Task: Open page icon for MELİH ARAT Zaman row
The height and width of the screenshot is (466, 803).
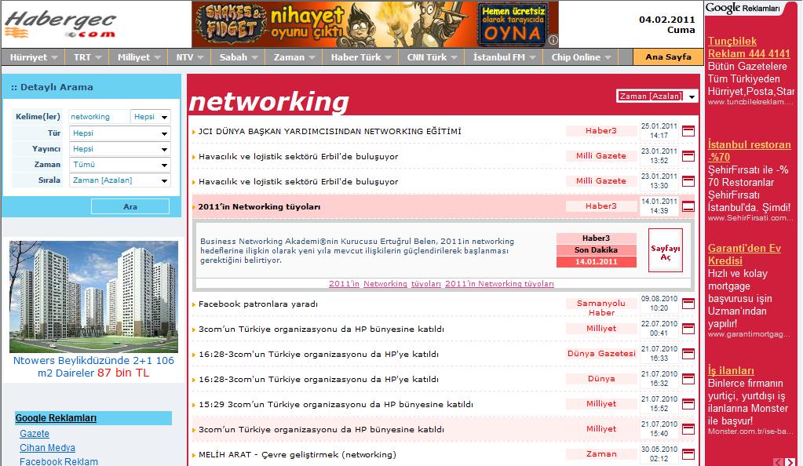Action: pos(688,454)
